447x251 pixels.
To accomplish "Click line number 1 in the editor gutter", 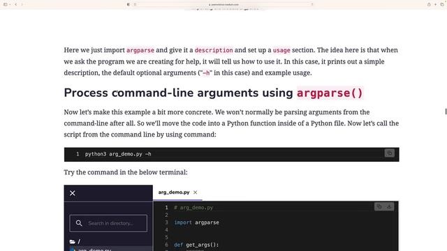I will [166, 208].
